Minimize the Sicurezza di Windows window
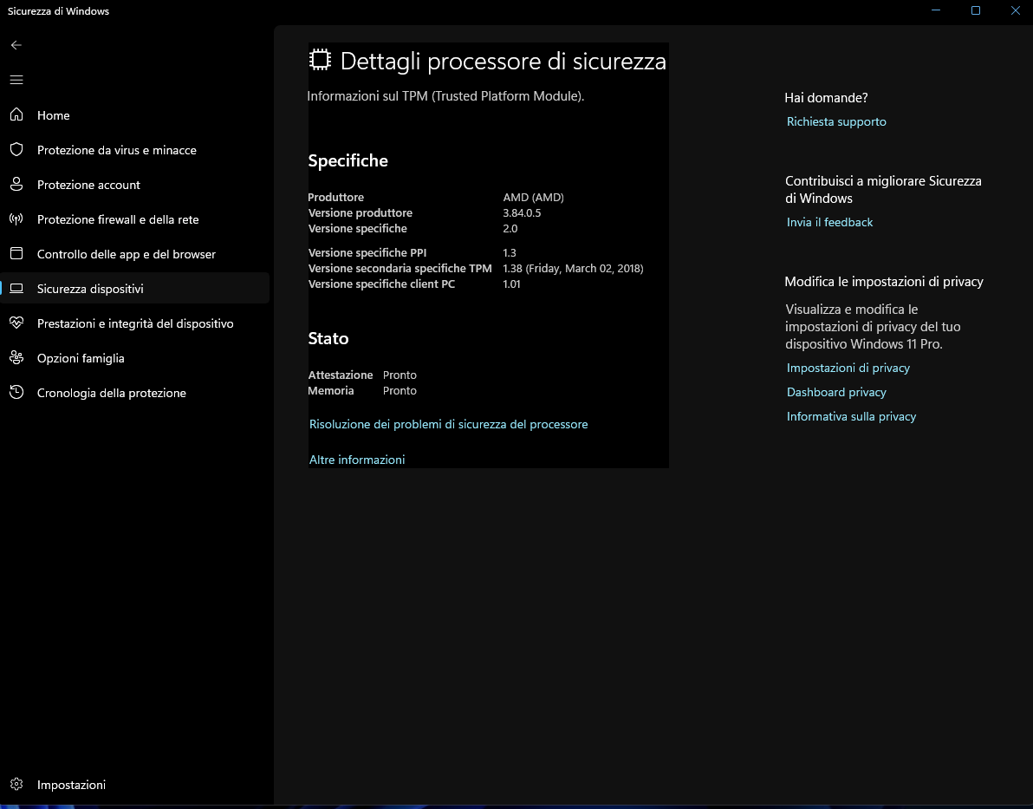The height and width of the screenshot is (809, 1033). [x=935, y=10]
